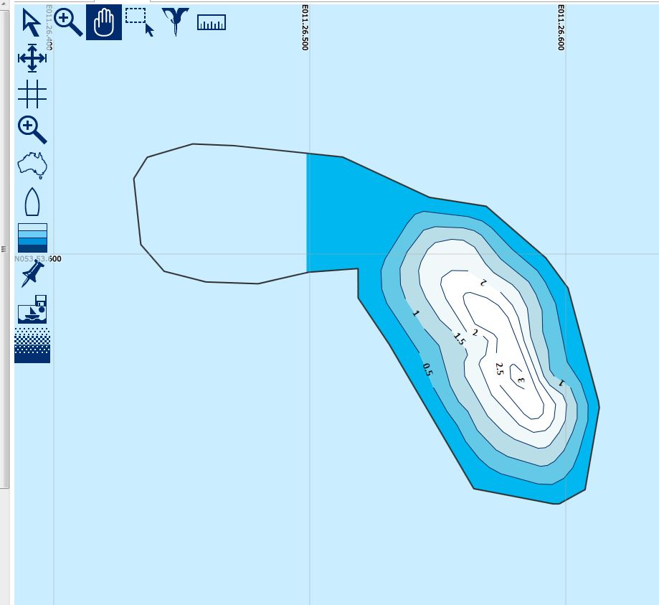Click the 2.5 depth contour label
The width and height of the screenshot is (659, 605).
499,369
